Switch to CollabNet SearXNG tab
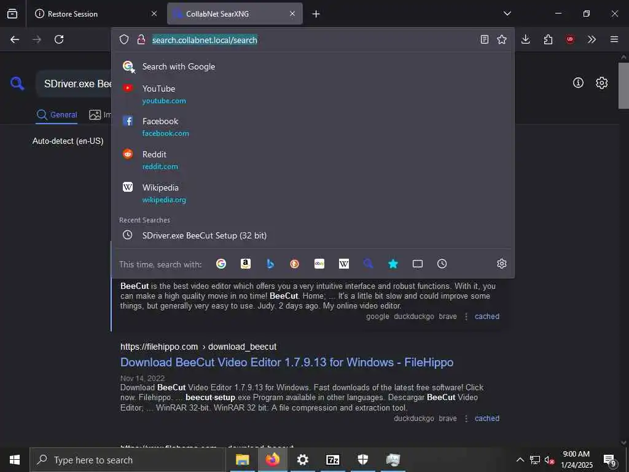629x472 pixels. 235,14
